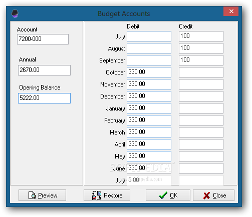Image resolution: width=252 pixels, height=217 pixels.
Task: Click the December Credit field
Action: (201, 96)
